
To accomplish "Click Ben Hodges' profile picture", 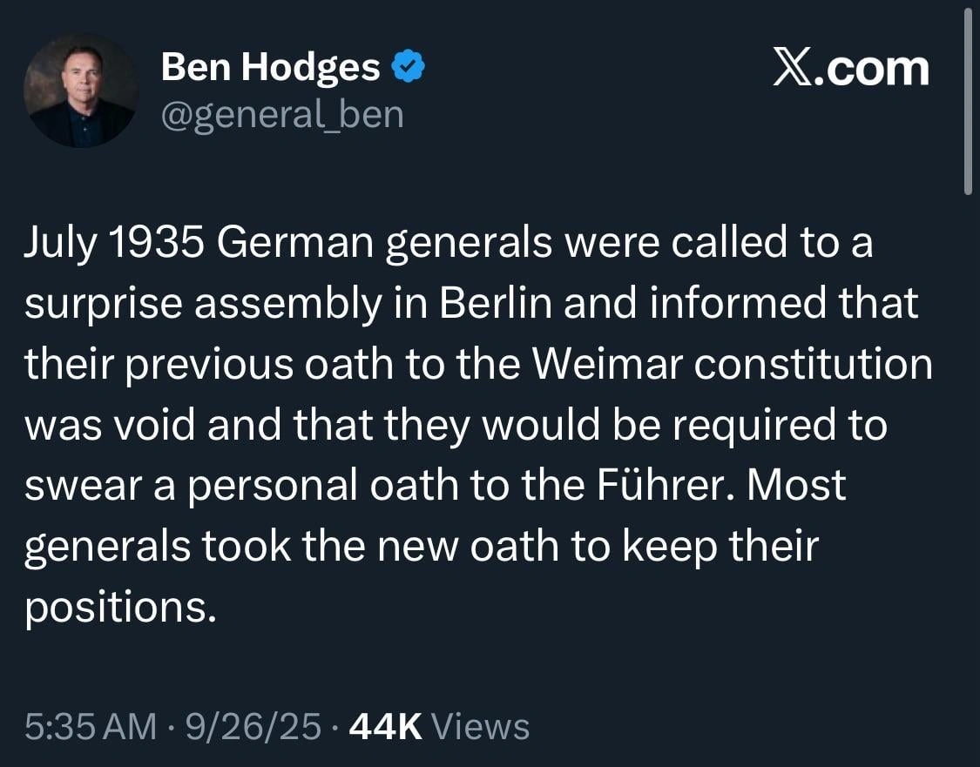I will [81, 91].
